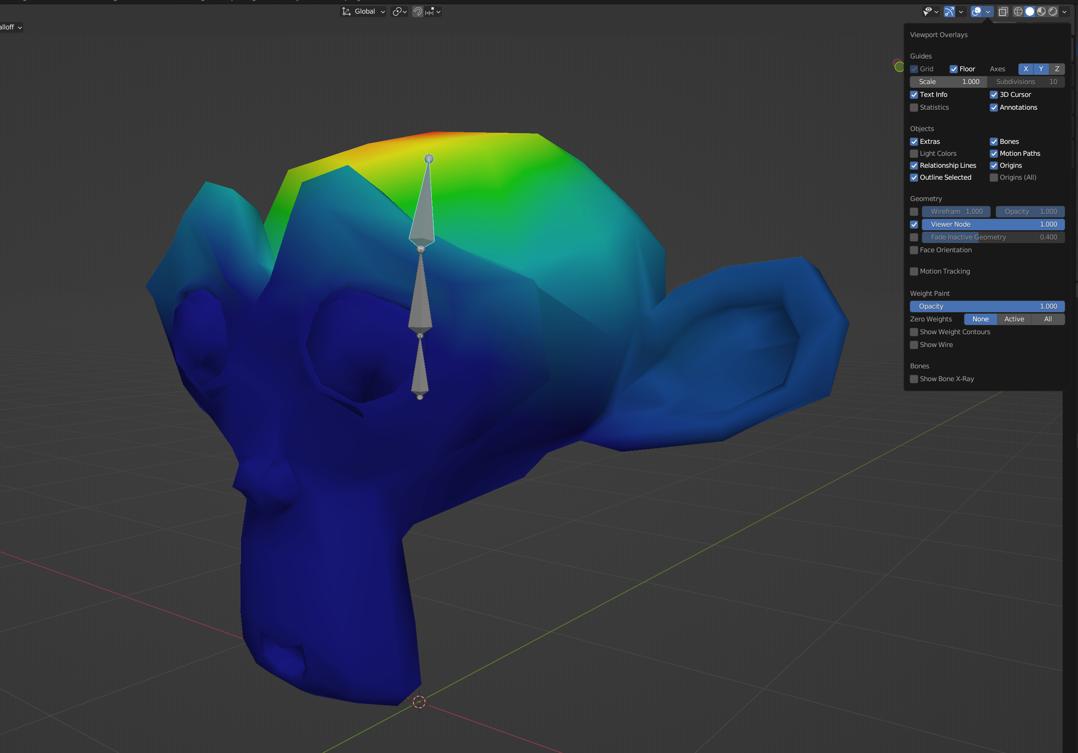Toggle X-Ray mode icon

pos(1003,12)
